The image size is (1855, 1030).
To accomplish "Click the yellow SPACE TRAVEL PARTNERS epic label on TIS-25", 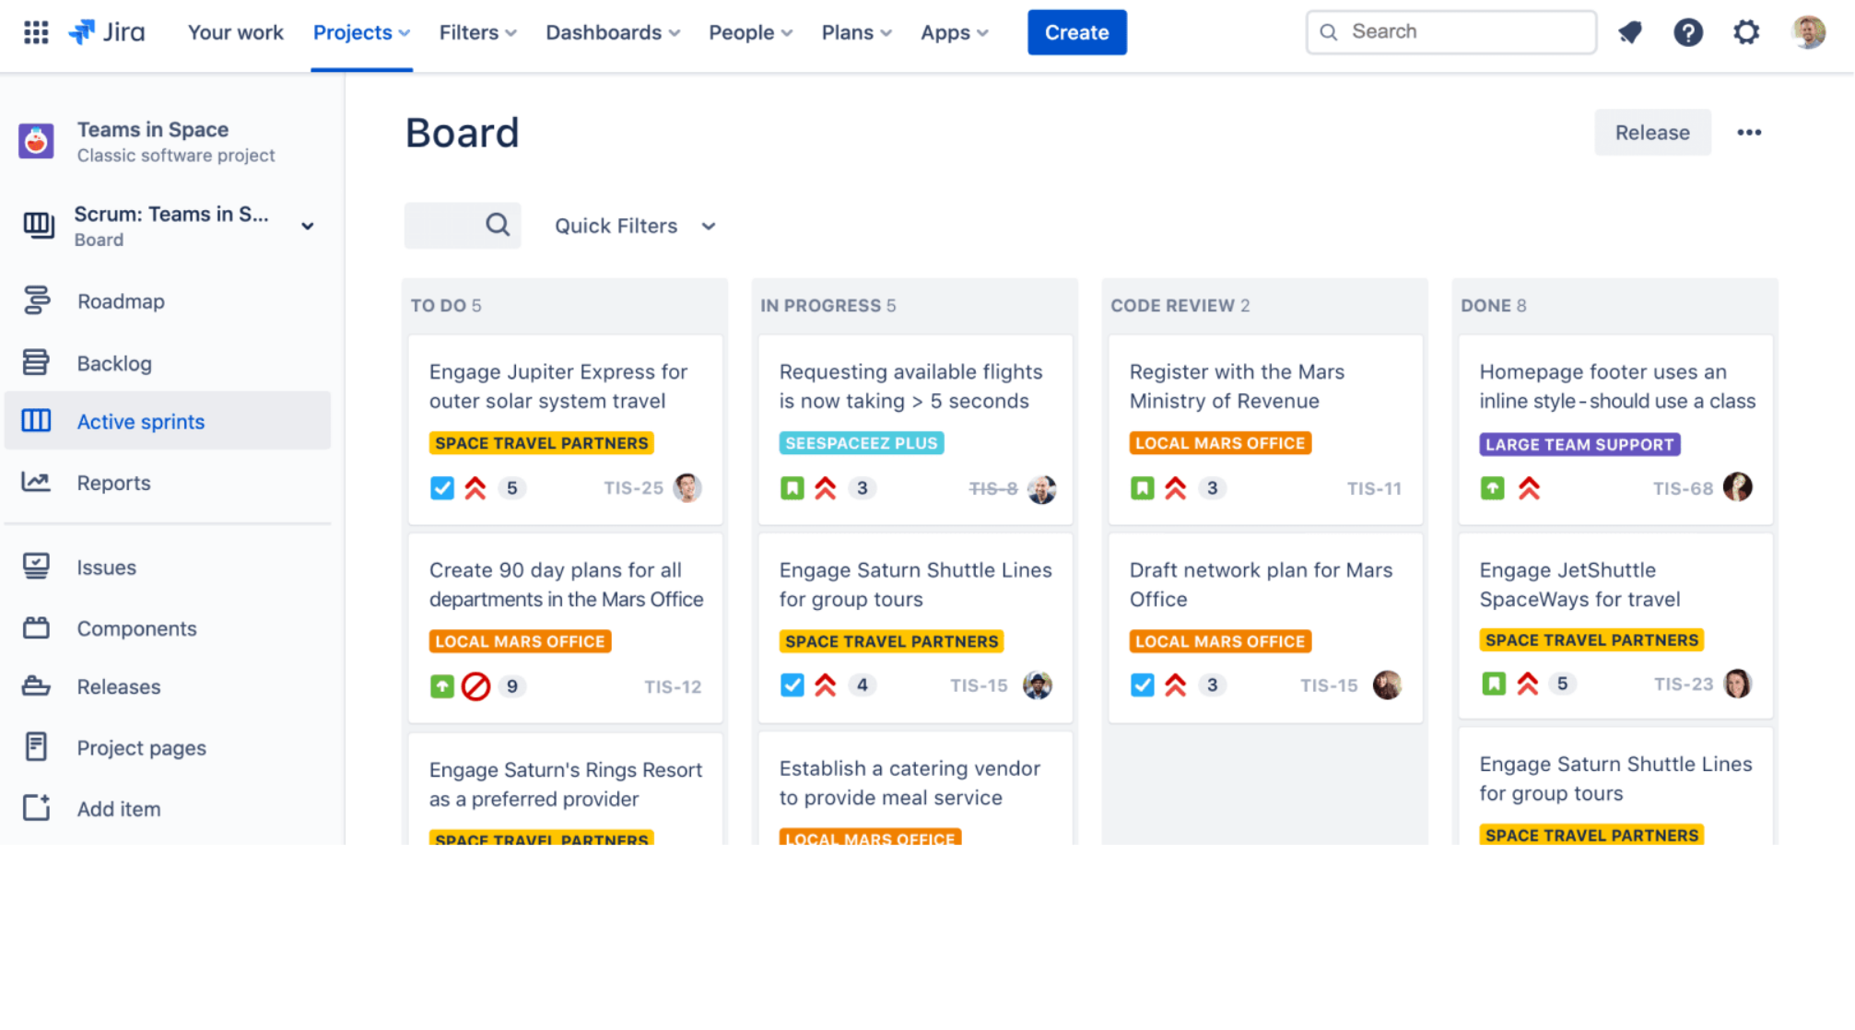I will pos(541,443).
